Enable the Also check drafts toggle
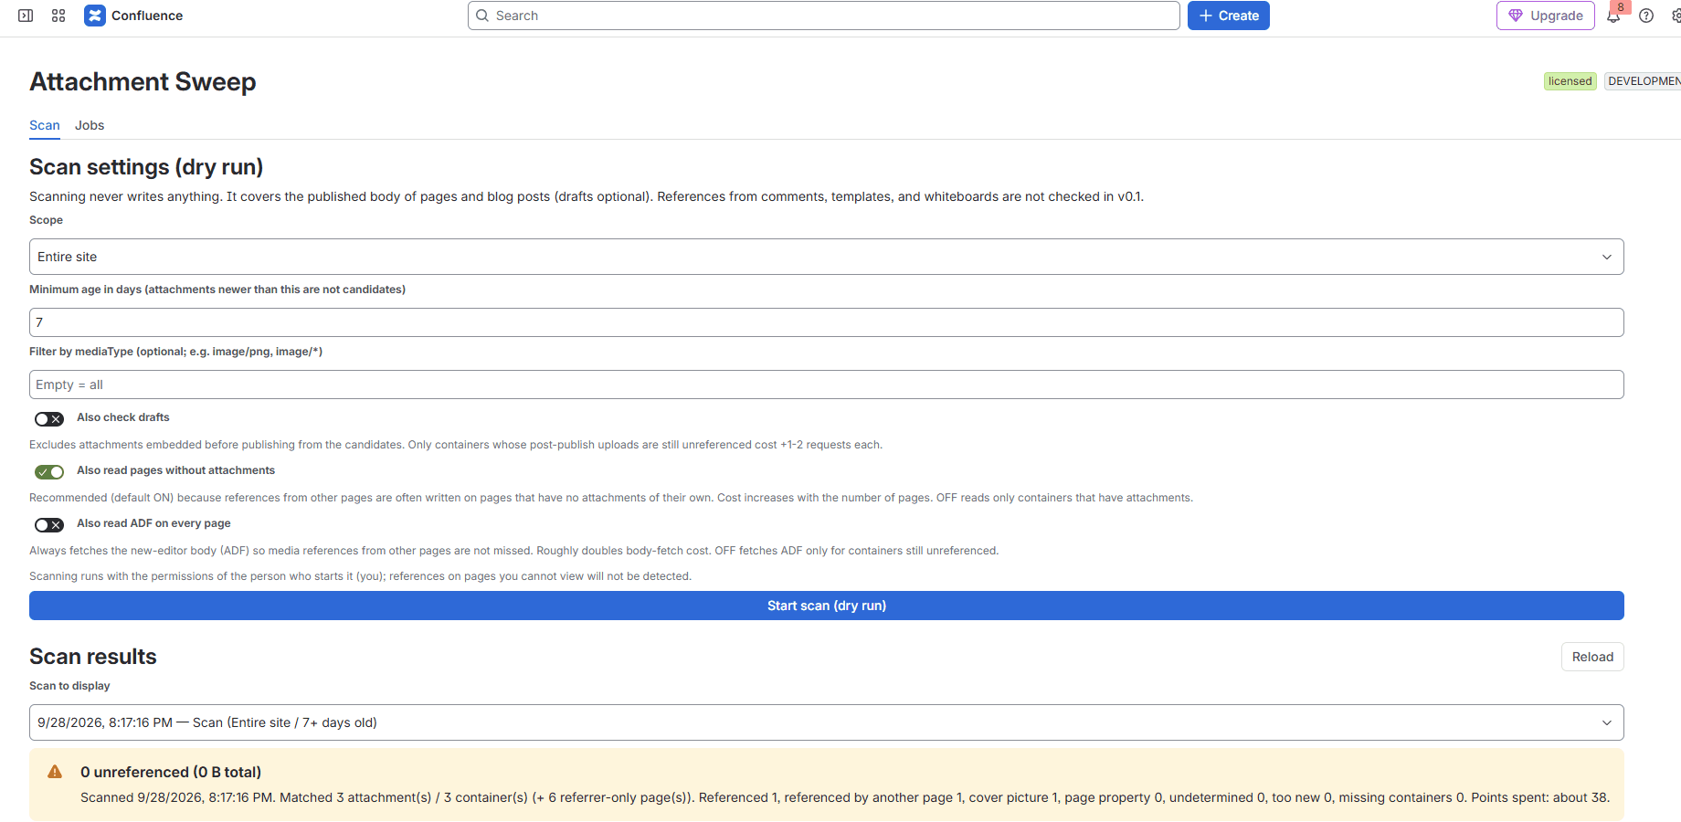Image resolution: width=1681 pixels, height=822 pixels. 49,418
